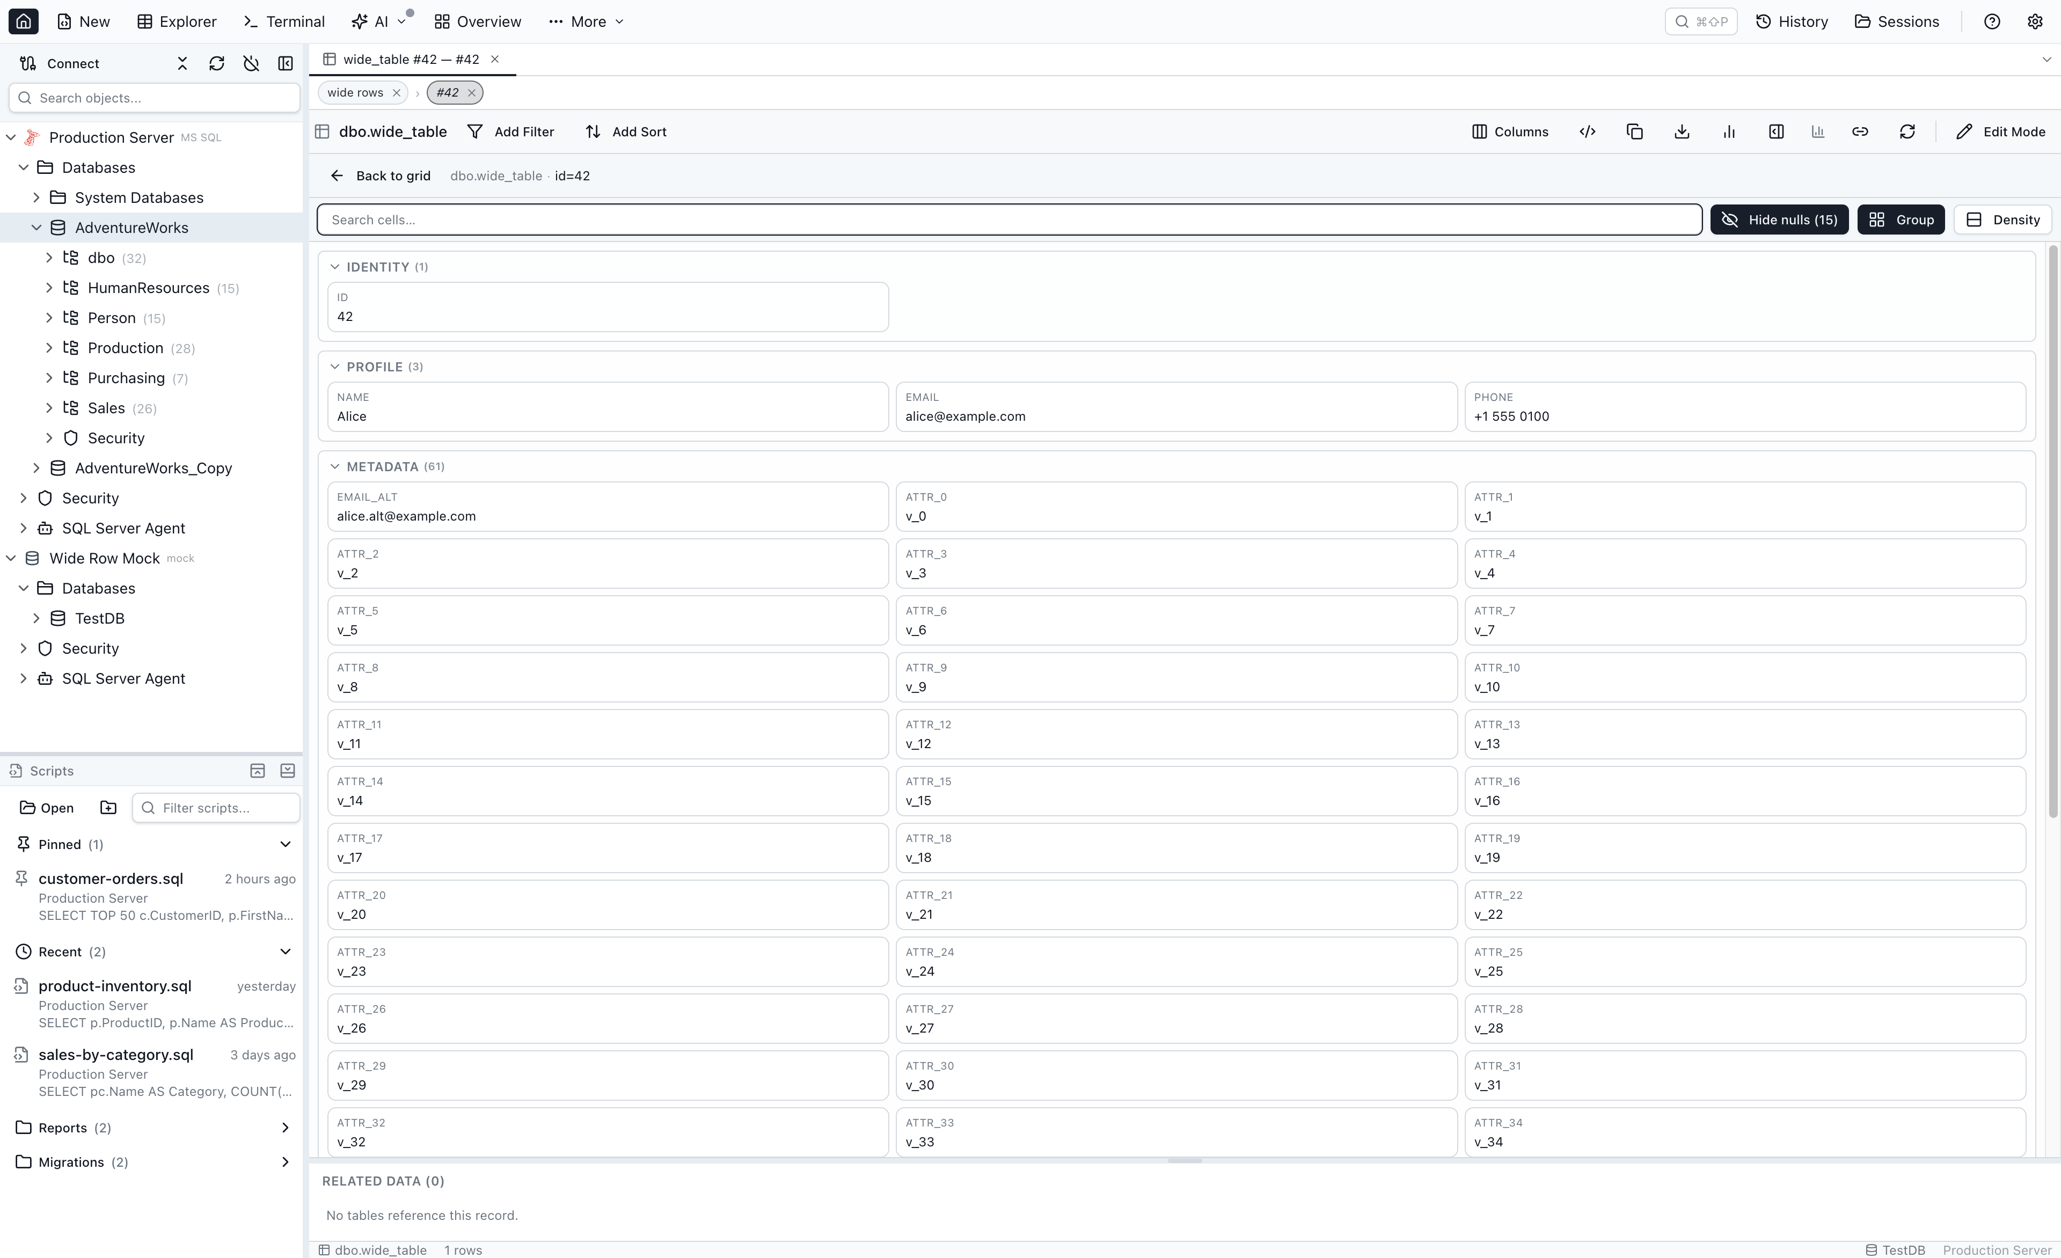Switch to Explorer
This screenshot has width=2061, height=1258.
click(x=177, y=21)
